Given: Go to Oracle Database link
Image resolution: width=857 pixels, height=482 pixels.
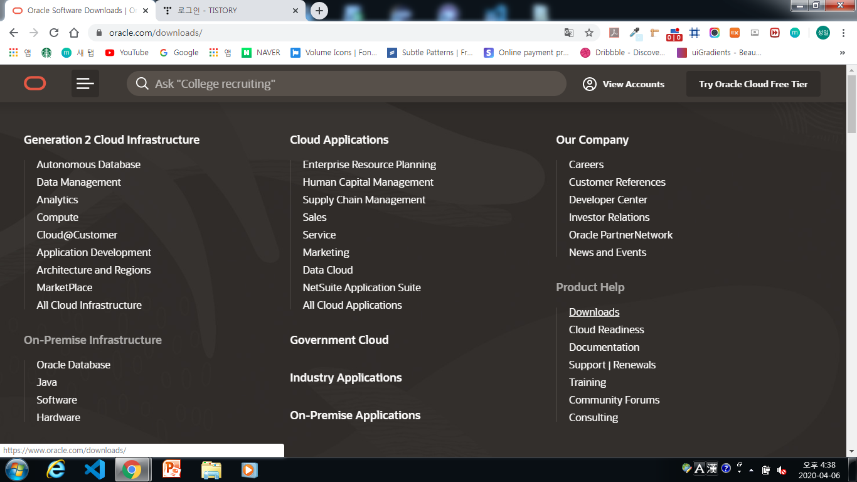Looking at the screenshot, I should click(x=73, y=365).
